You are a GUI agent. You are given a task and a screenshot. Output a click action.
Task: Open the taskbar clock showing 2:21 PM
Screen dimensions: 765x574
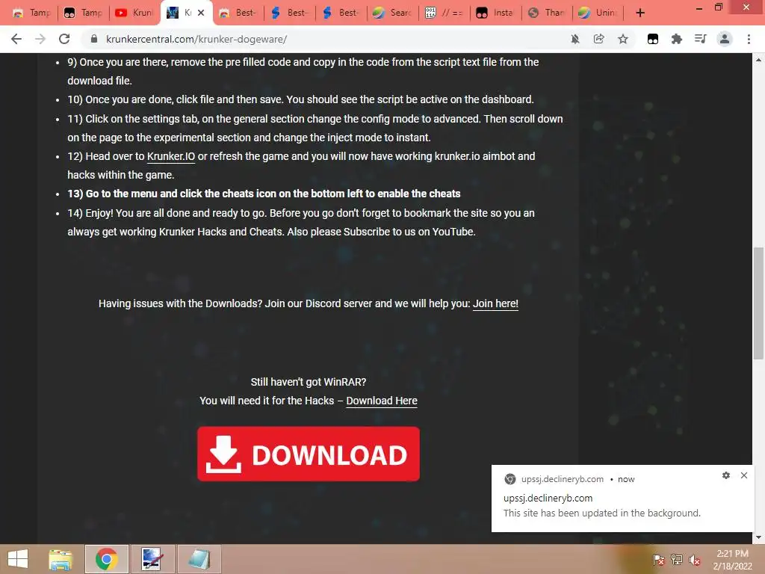732,560
